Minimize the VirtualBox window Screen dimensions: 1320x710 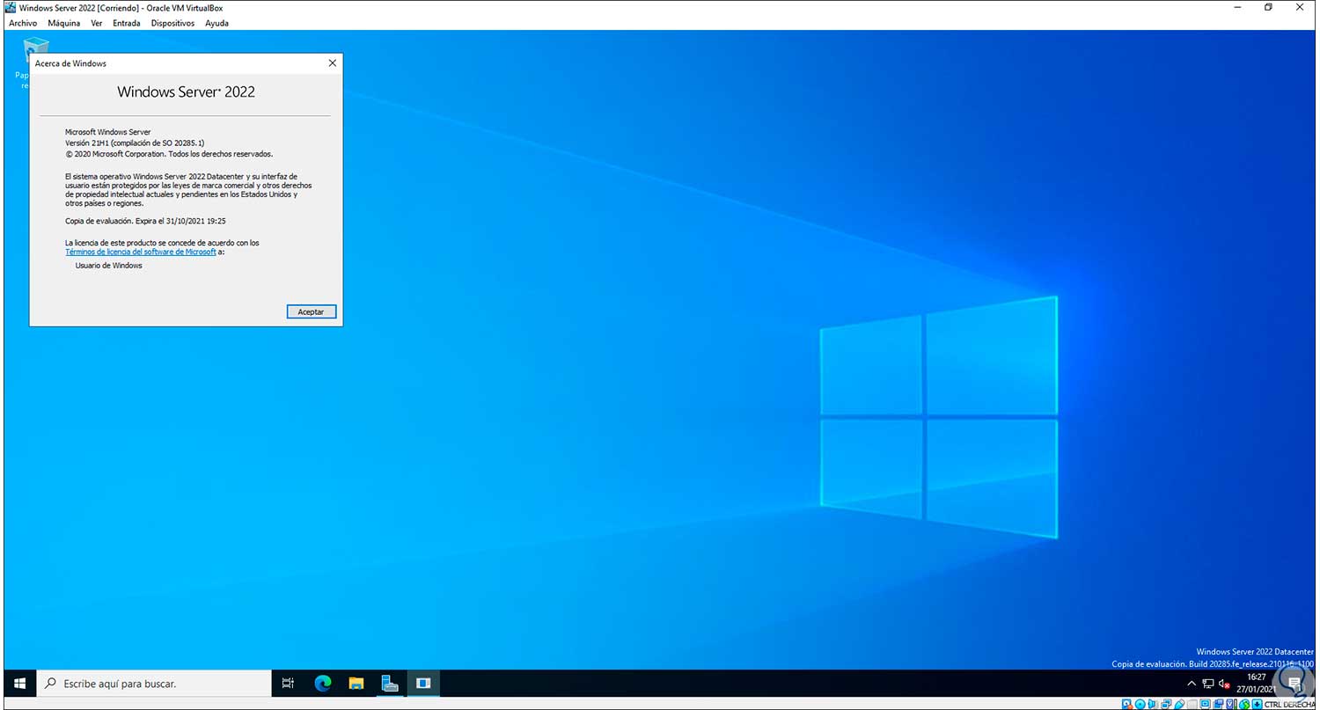coord(1236,7)
